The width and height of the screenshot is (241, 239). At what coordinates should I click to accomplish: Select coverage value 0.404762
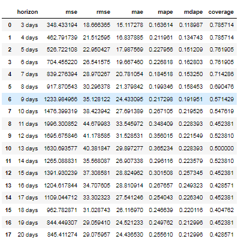222,210
